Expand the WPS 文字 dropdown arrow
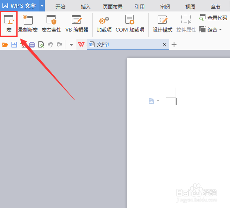230x208 pixels. pos(42,6)
